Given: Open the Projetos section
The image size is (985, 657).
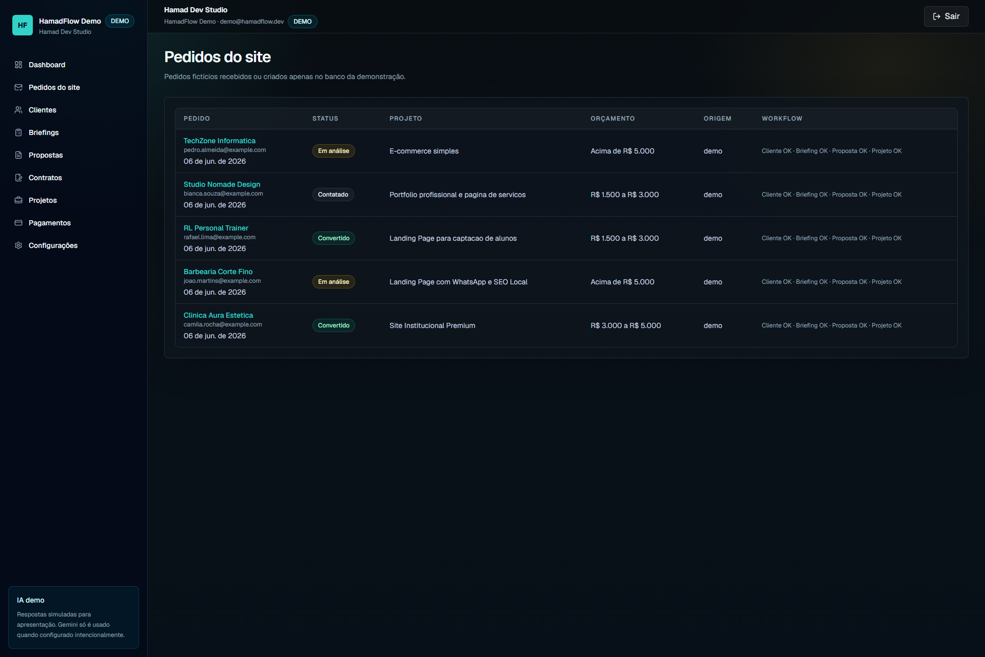Looking at the screenshot, I should [73, 200].
